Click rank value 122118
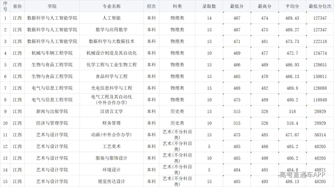The width and height of the screenshot is (334, 187). tap(320, 41)
